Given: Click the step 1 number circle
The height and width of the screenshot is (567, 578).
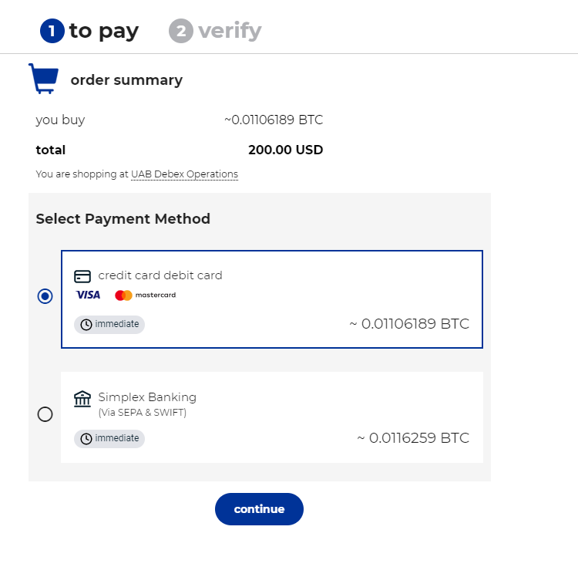Looking at the screenshot, I should click(x=52, y=31).
